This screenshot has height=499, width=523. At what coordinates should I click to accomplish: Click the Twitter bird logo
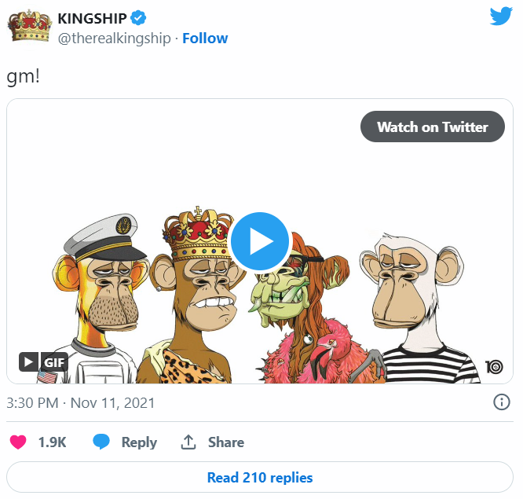500,17
